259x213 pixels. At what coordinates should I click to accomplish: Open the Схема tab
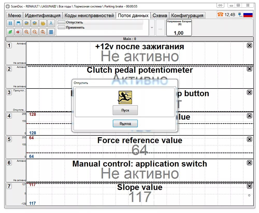[160, 15]
